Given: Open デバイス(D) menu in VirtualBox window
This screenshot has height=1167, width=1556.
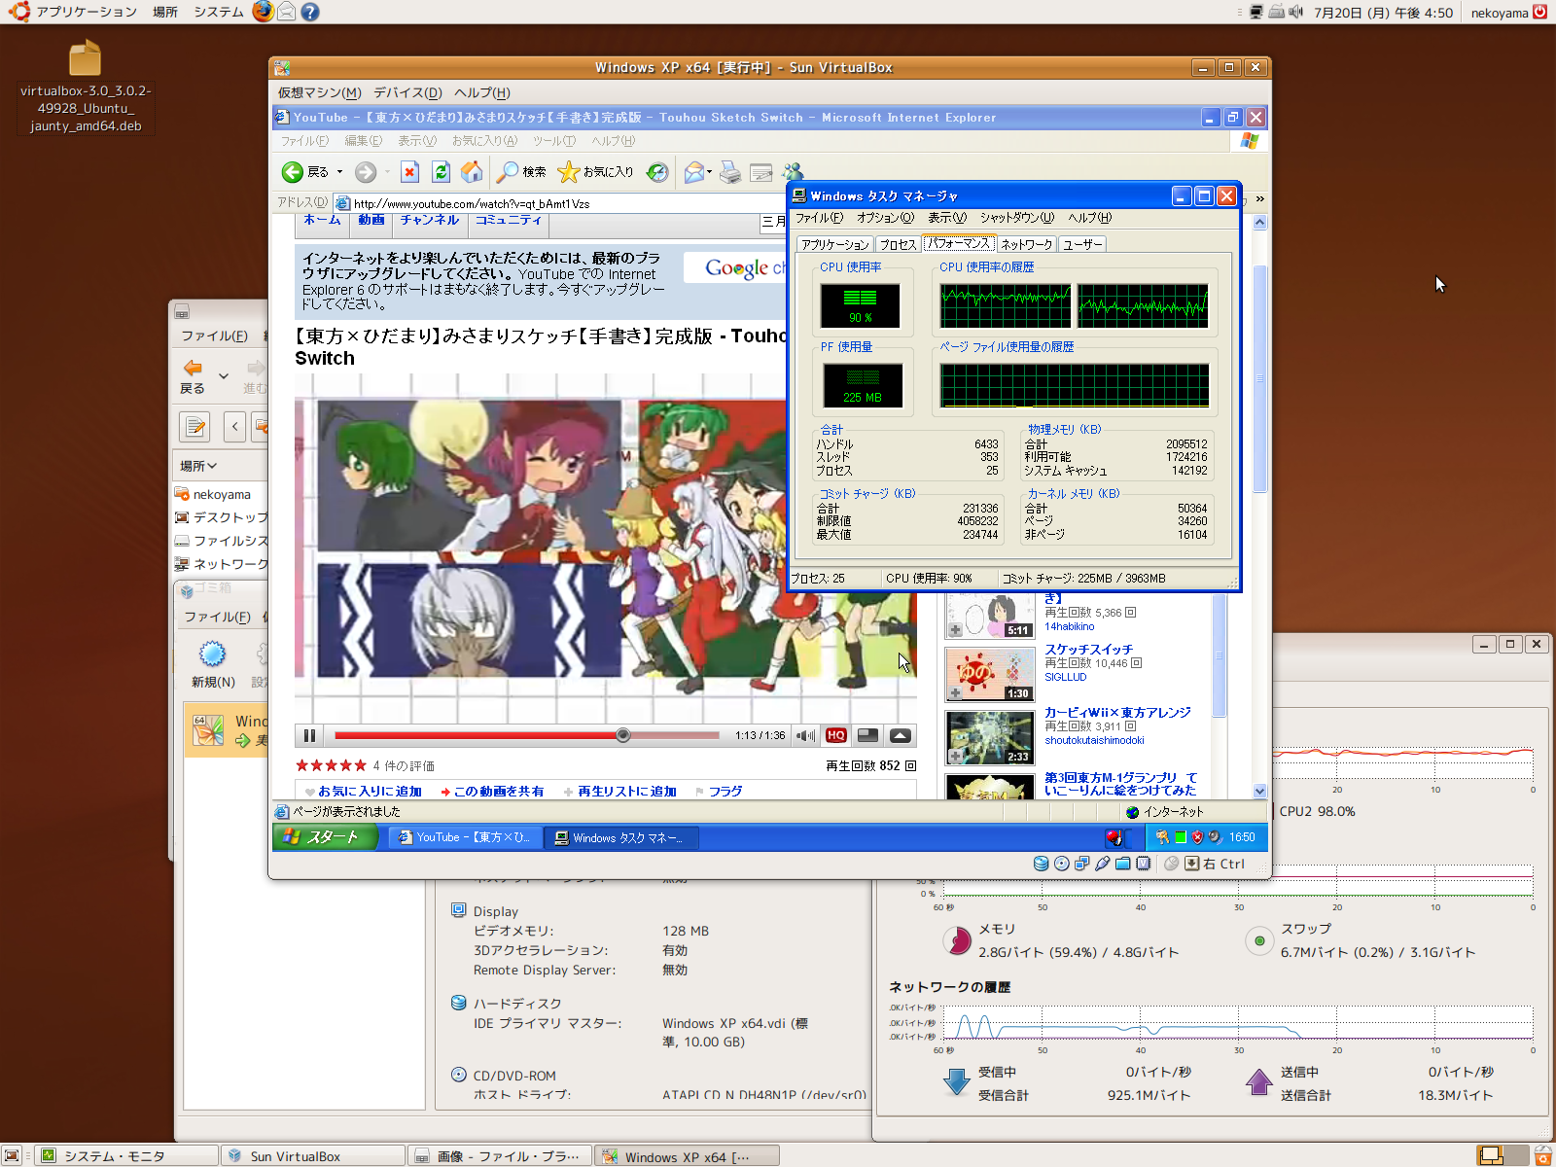Looking at the screenshot, I should tap(407, 92).
